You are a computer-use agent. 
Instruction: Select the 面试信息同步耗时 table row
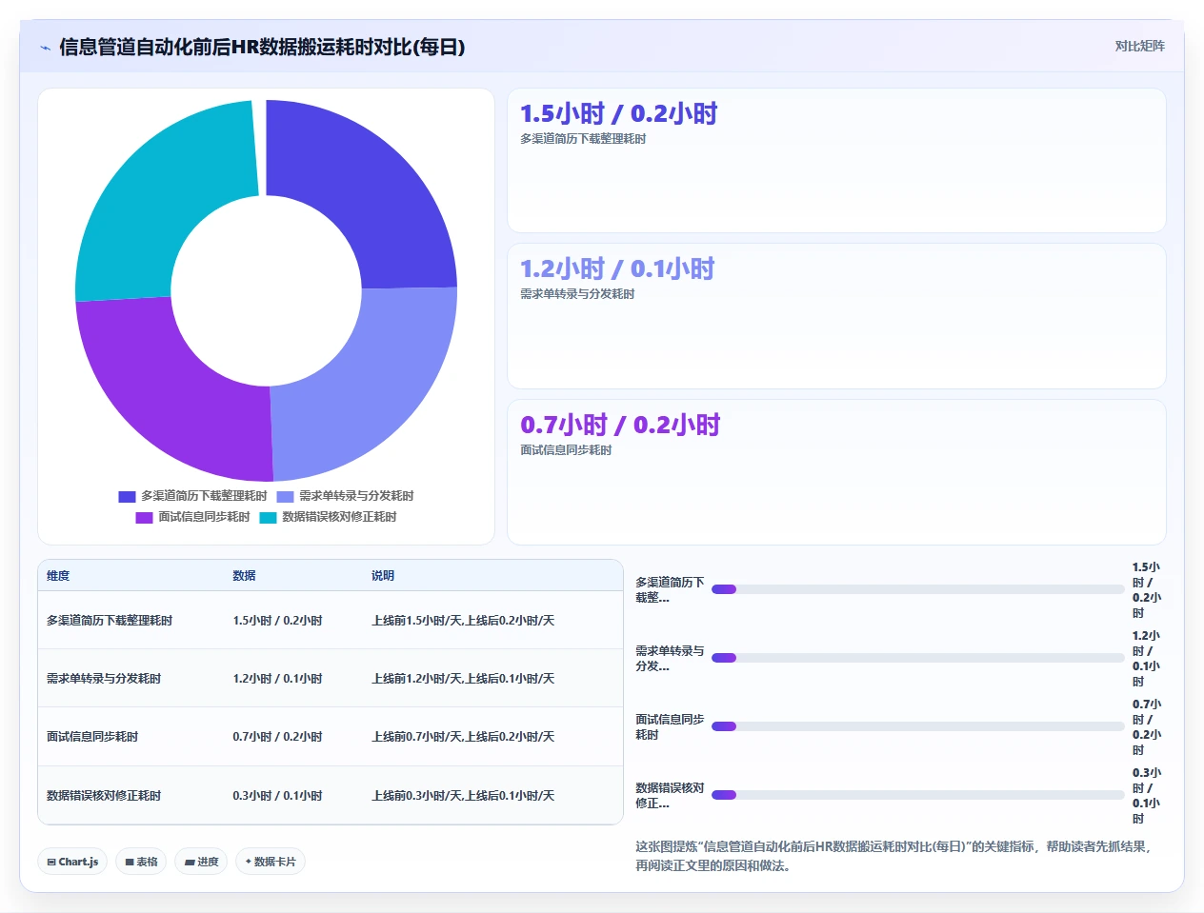click(331, 737)
